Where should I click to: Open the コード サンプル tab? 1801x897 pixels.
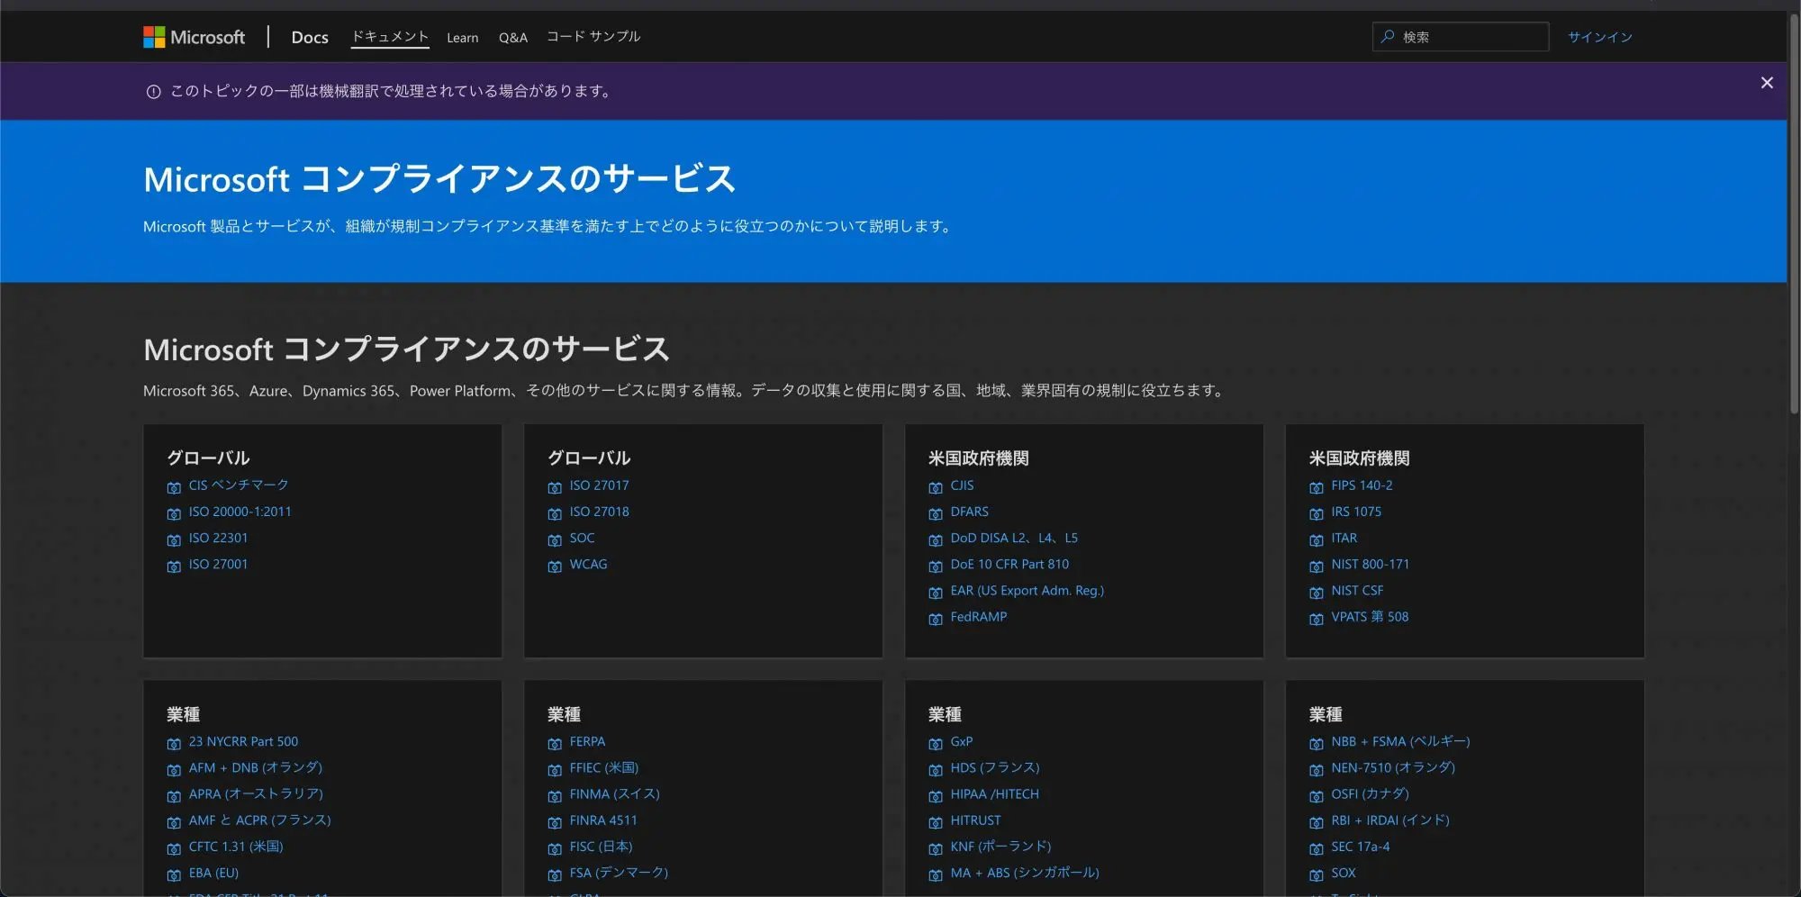point(593,37)
